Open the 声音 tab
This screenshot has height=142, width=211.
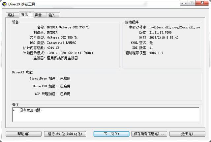pyautogui.click(x=40, y=15)
